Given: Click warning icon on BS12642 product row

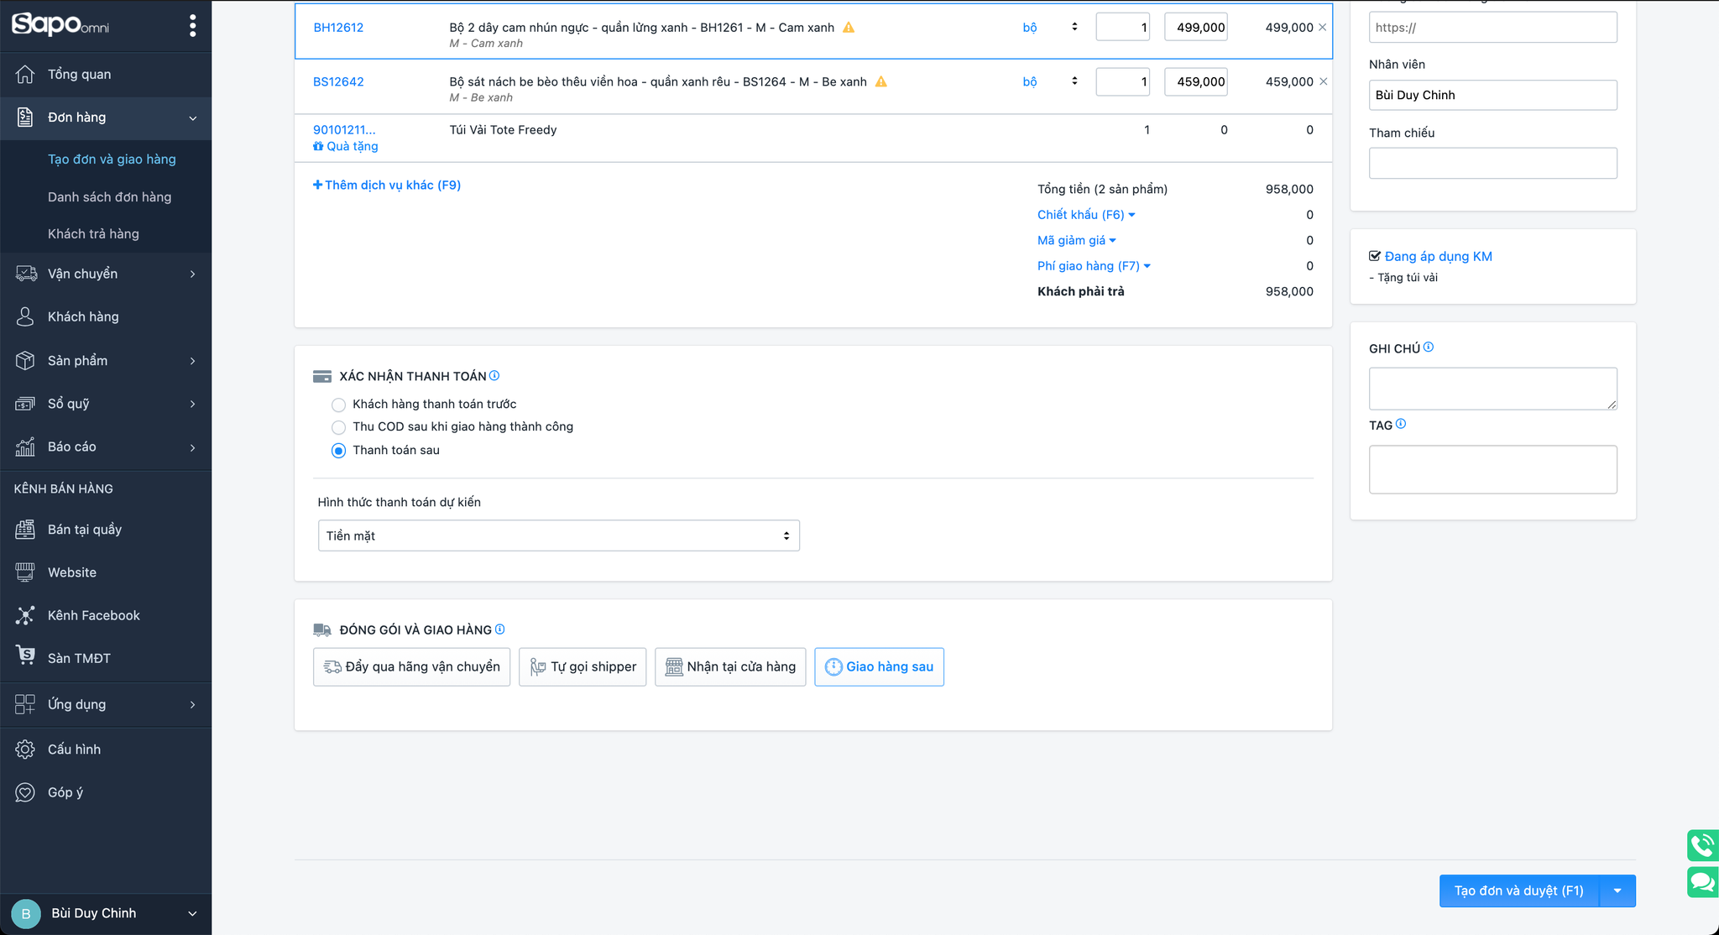Looking at the screenshot, I should 880,81.
